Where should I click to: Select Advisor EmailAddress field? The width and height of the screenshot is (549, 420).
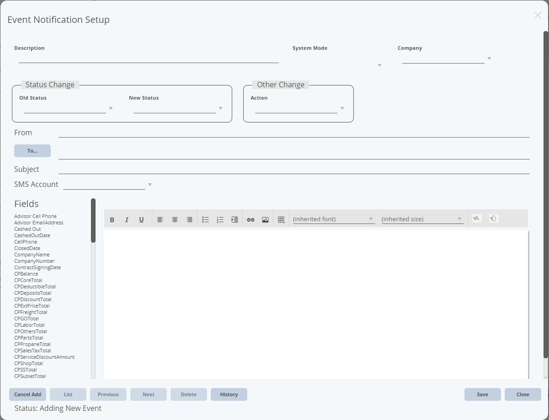39,223
